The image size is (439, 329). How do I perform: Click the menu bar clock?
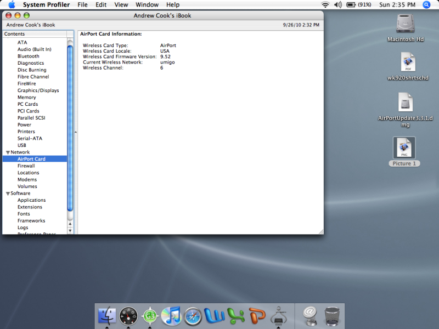[397, 5]
